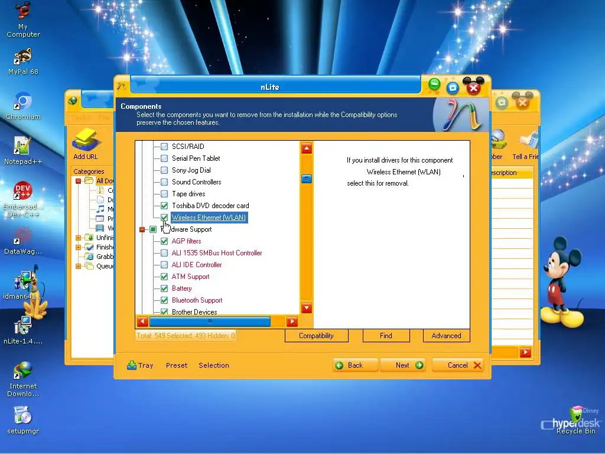
Task: Open the Notepad++ desktop shortcut
Action: pos(23,151)
